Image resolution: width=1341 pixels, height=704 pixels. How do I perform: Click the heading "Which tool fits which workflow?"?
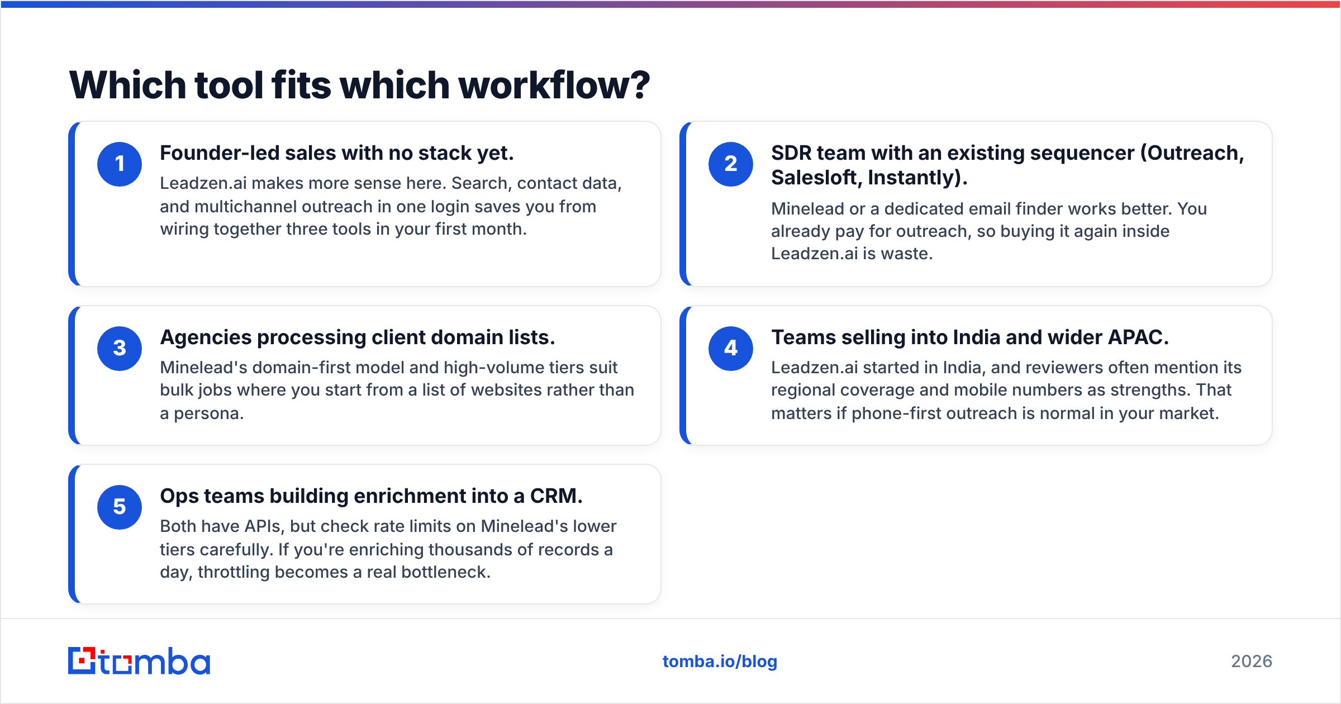pos(359,85)
